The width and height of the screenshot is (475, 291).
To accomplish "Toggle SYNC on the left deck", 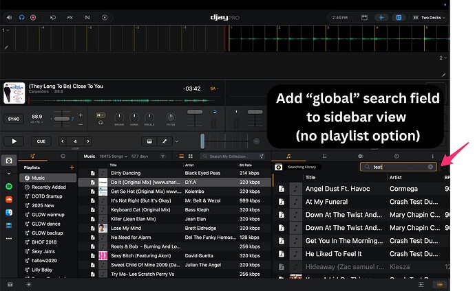I will (13, 119).
